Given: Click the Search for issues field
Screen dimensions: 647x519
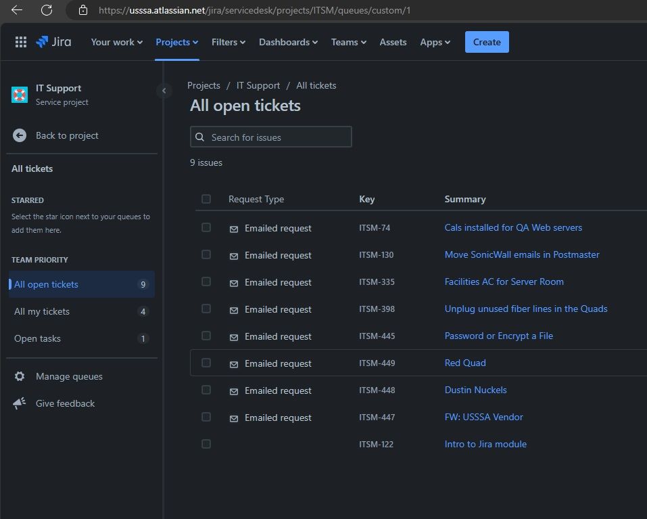Looking at the screenshot, I should tap(270, 137).
